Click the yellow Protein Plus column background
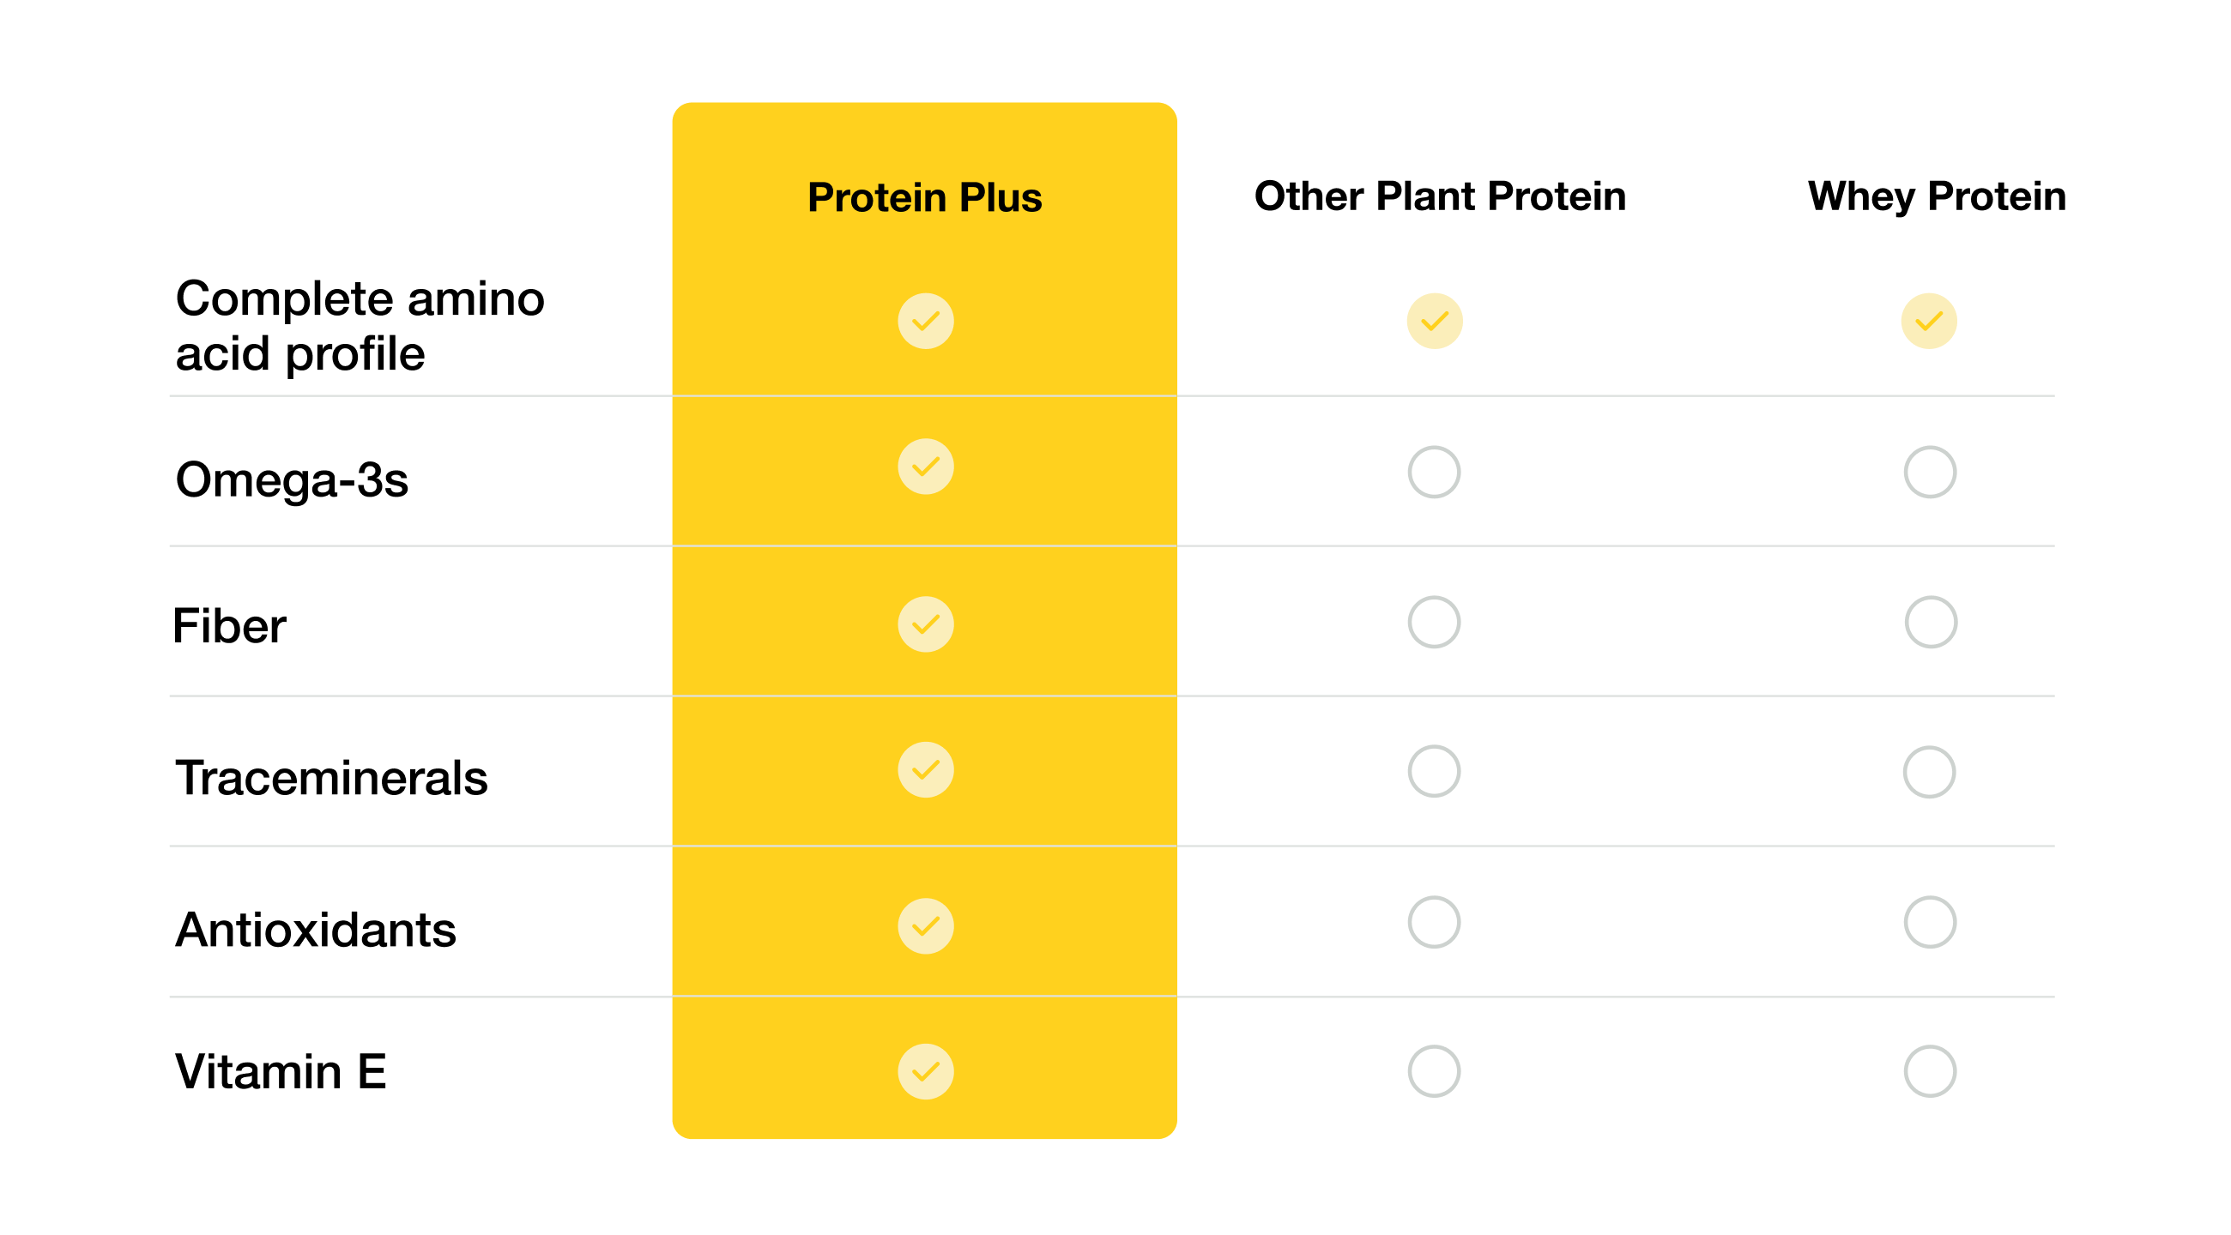 point(924,620)
